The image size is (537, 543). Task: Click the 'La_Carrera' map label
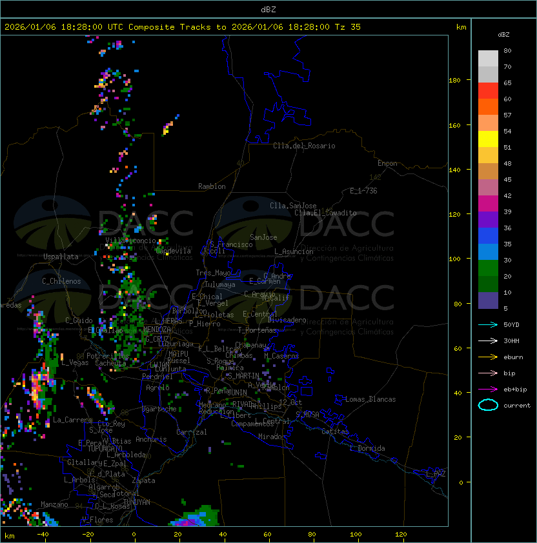coord(73,420)
